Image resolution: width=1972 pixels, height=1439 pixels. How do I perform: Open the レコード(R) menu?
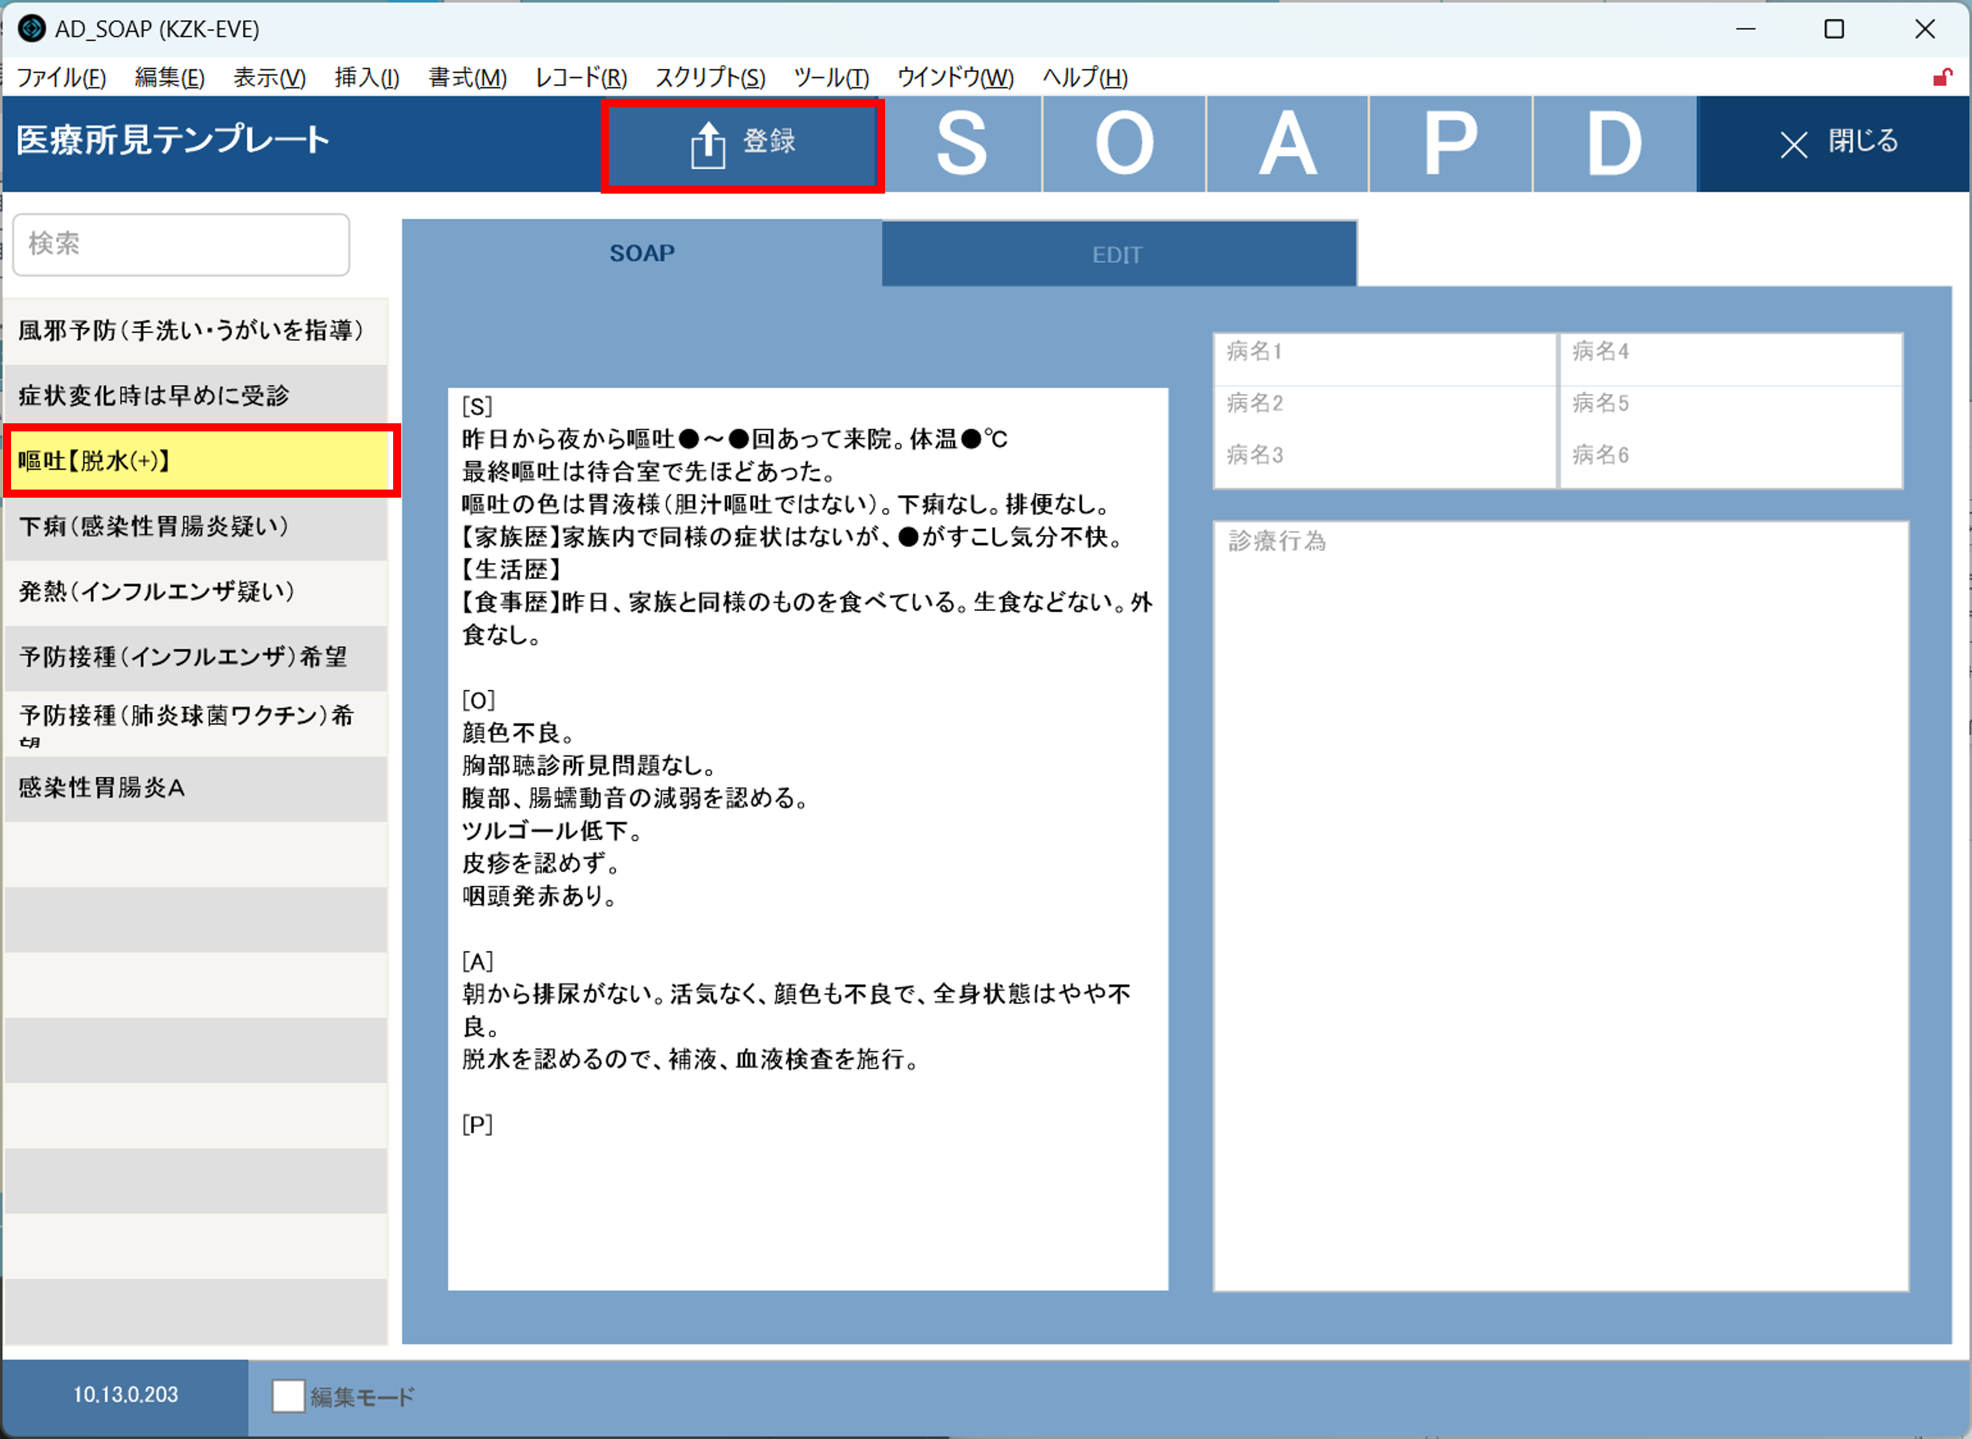(x=581, y=77)
